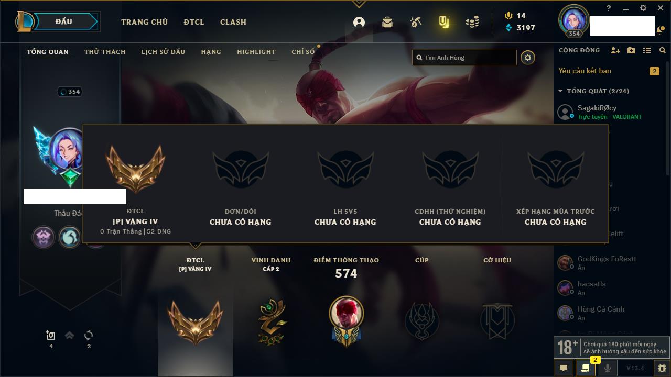Click the ĐẤU play button

[x=64, y=21]
